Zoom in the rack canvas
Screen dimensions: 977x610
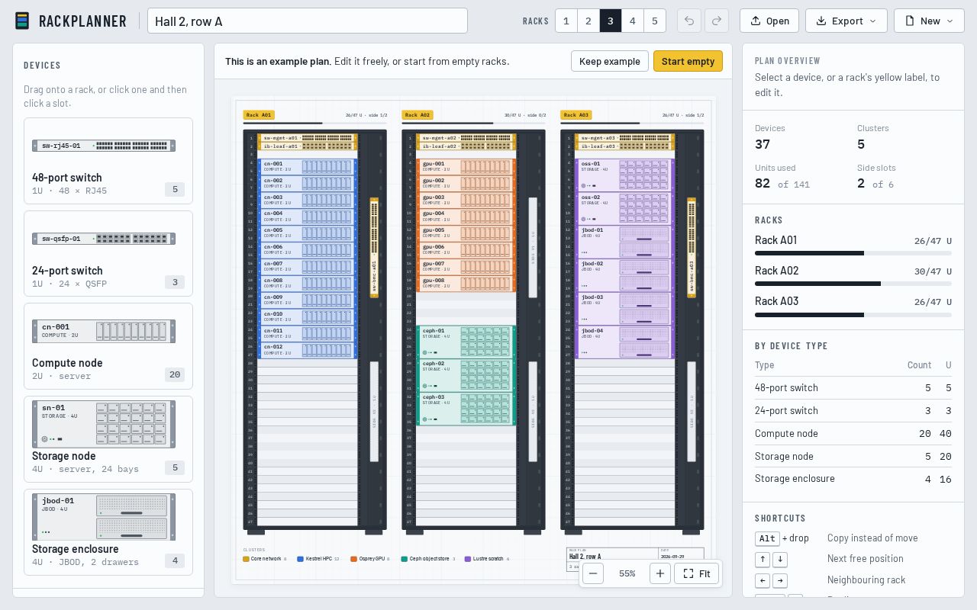pyautogui.click(x=660, y=573)
